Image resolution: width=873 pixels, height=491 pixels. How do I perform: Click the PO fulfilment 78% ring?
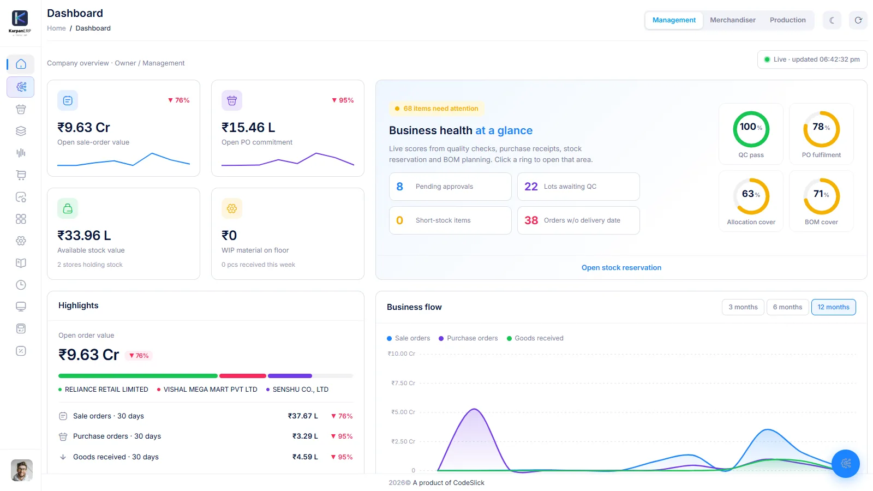point(821,129)
